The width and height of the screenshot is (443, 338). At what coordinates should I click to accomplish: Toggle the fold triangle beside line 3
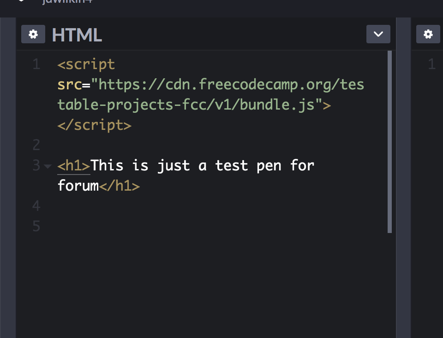pyautogui.click(x=48, y=166)
